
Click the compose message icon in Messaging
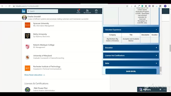[160, 89]
